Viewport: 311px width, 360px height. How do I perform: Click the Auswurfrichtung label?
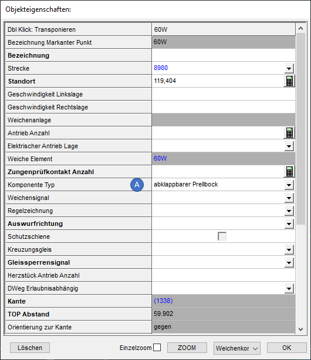pos(35,224)
